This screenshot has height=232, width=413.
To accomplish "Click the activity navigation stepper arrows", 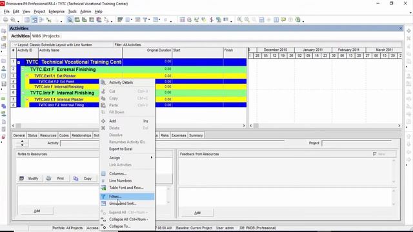I will 22,143.
